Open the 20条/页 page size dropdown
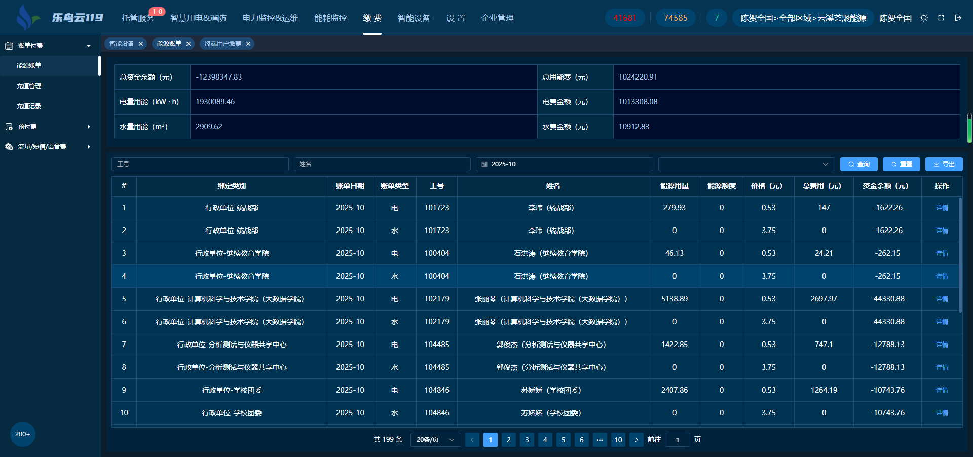 point(435,440)
